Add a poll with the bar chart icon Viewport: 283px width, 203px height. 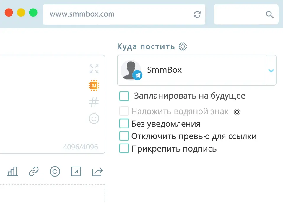(x=12, y=171)
